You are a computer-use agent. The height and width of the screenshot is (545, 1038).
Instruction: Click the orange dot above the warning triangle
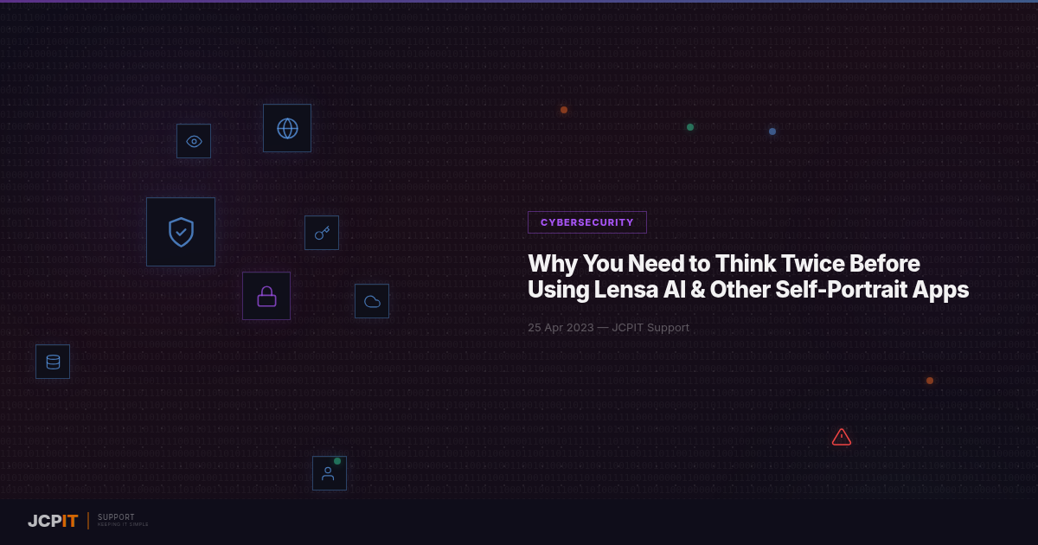[x=930, y=380]
